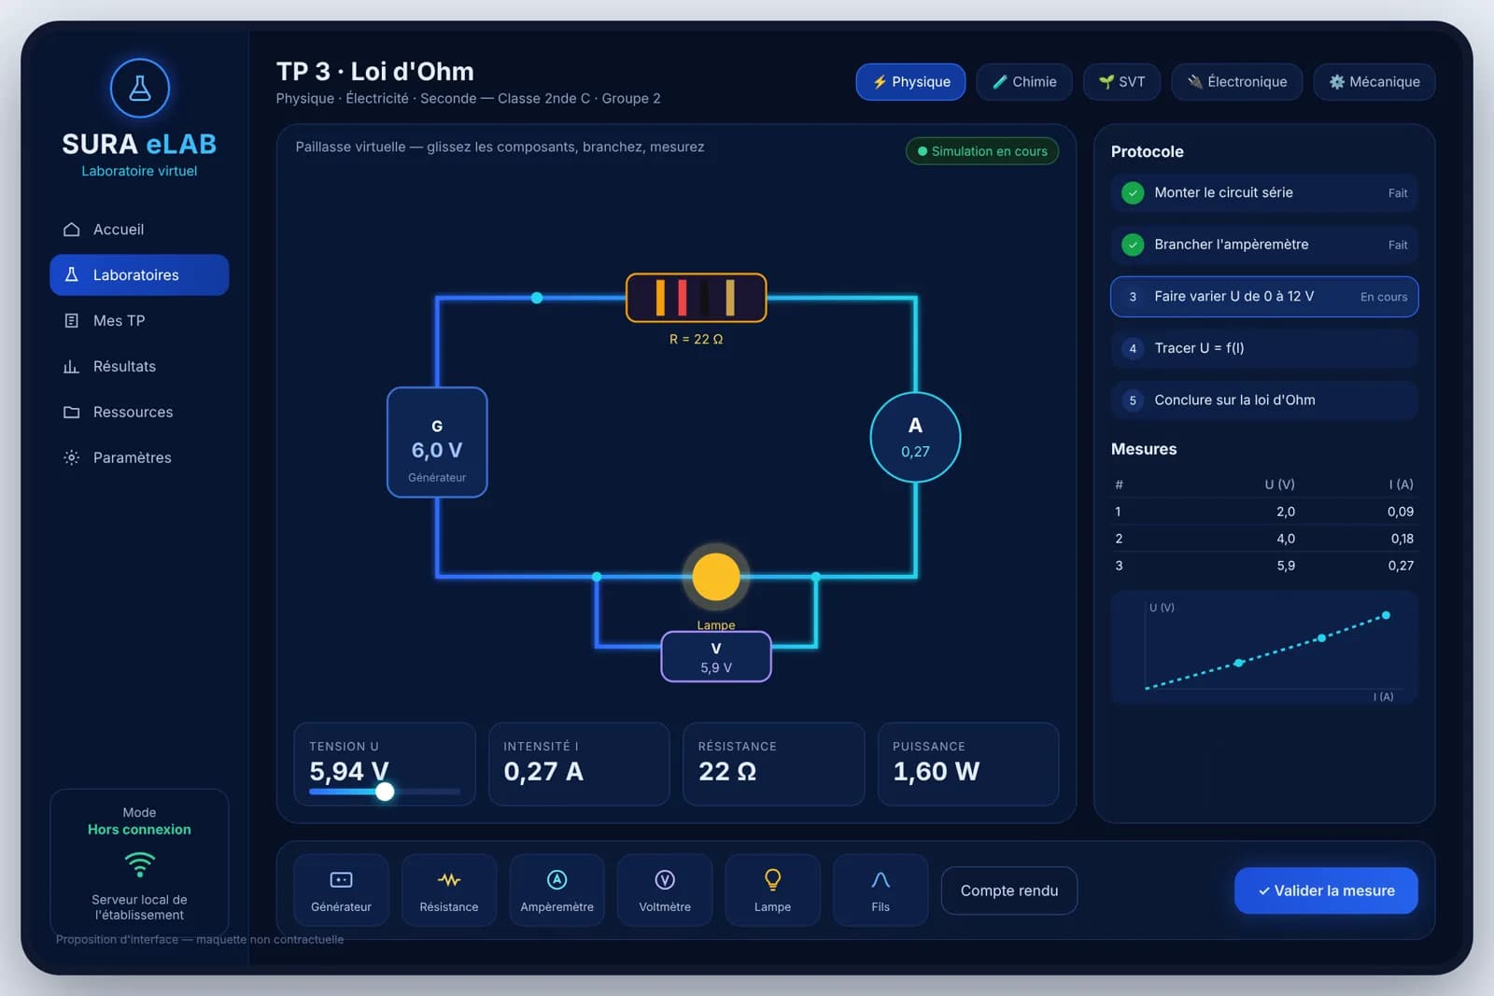The width and height of the screenshot is (1494, 996).
Task: Click measurement row 2 value 0,18
Action: [1402, 539]
